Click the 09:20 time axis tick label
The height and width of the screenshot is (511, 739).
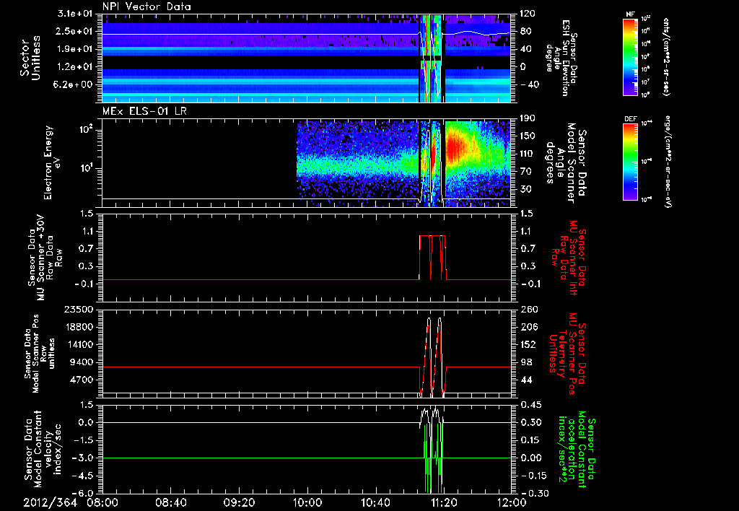tap(240, 502)
